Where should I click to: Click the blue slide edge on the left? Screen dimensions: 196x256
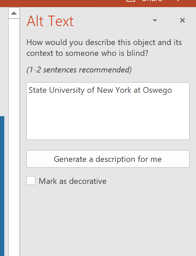click(2, 186)
